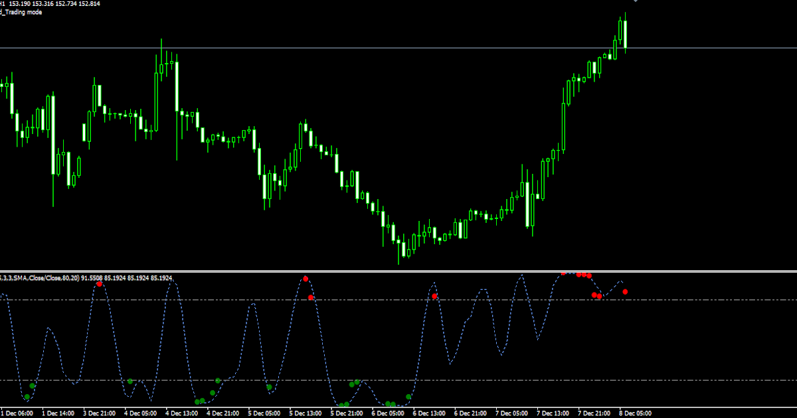Click the red overbought signal dot near 5 Dec 13:00
Screen dimensions: 797x418
[x=306, y=279]
